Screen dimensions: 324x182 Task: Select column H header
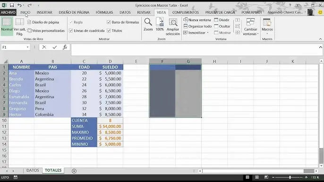coord(214,61)
